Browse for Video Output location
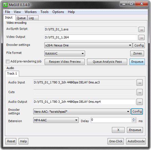 coord(142,38)
